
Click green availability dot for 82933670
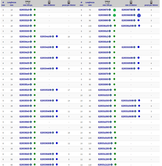coord(115,10)
